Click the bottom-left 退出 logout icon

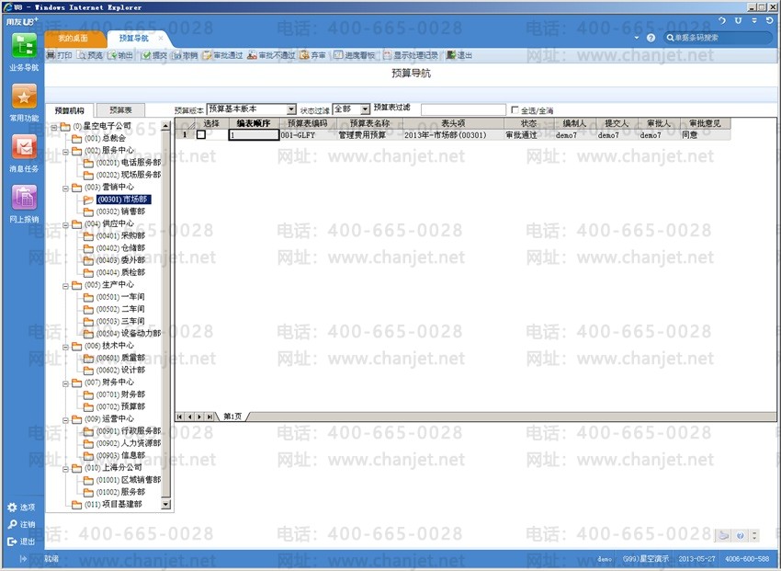[x=12, y=541]
